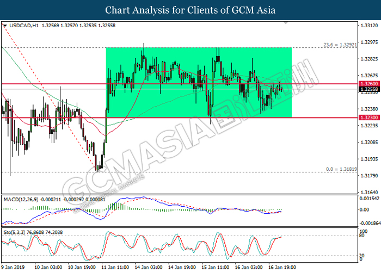Click the price axis value 1.32235
Viewport: 381px width, 272px height.
369,126
